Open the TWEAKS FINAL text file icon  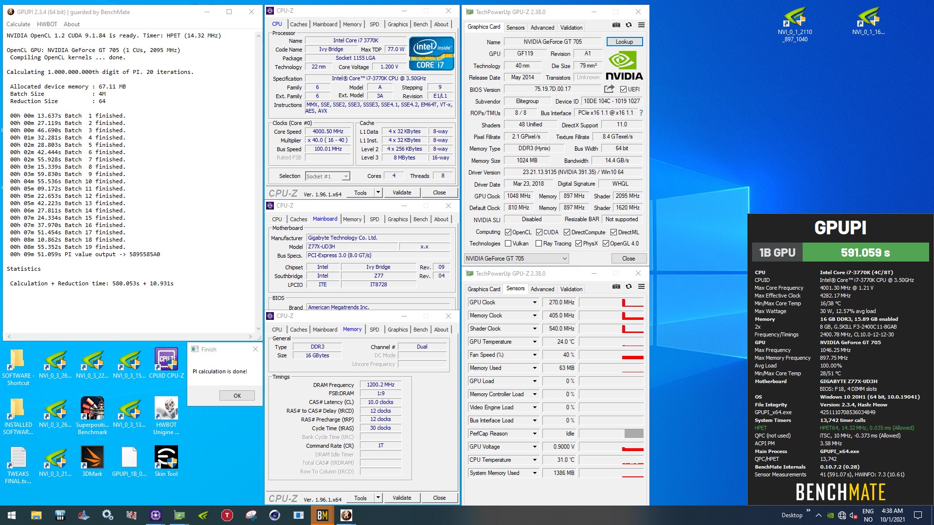point(18,465)
